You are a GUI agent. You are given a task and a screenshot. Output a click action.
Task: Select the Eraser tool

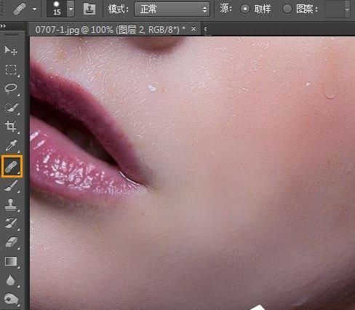pos(11,242)
